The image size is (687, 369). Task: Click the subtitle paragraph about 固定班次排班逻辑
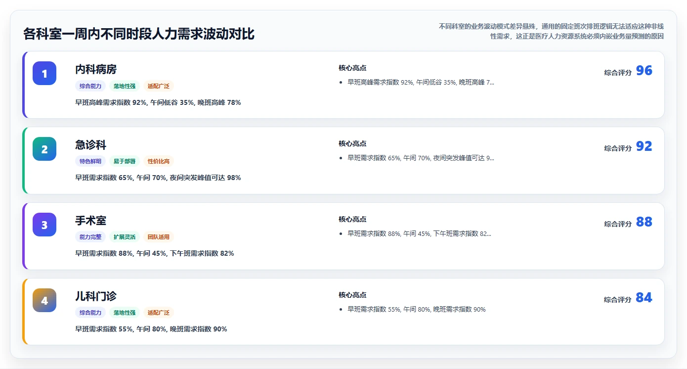(551, 31)
